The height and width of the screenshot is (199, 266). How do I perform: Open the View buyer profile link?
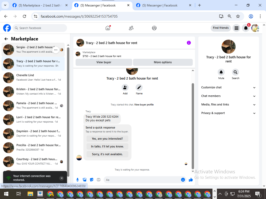coord(144,105)
